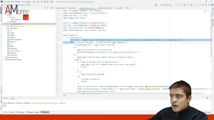Open the TODO tool window button
Image resolution: width=214 pixels, height=120 pixels.
[12, 112]
